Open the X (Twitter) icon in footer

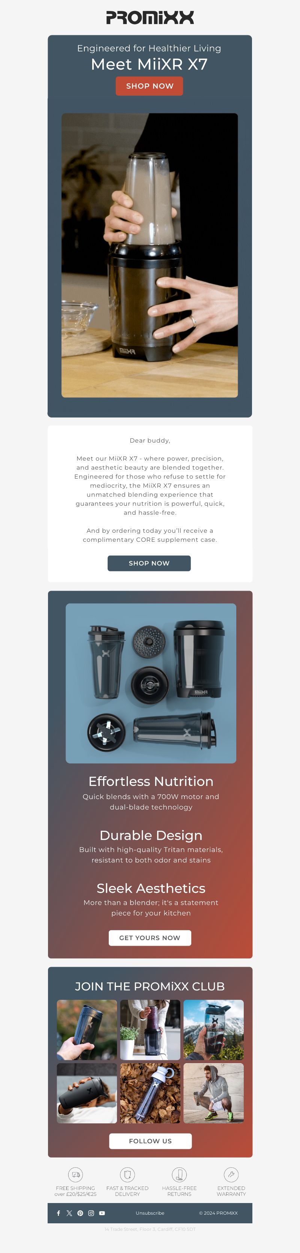[x=69, y=1213]
